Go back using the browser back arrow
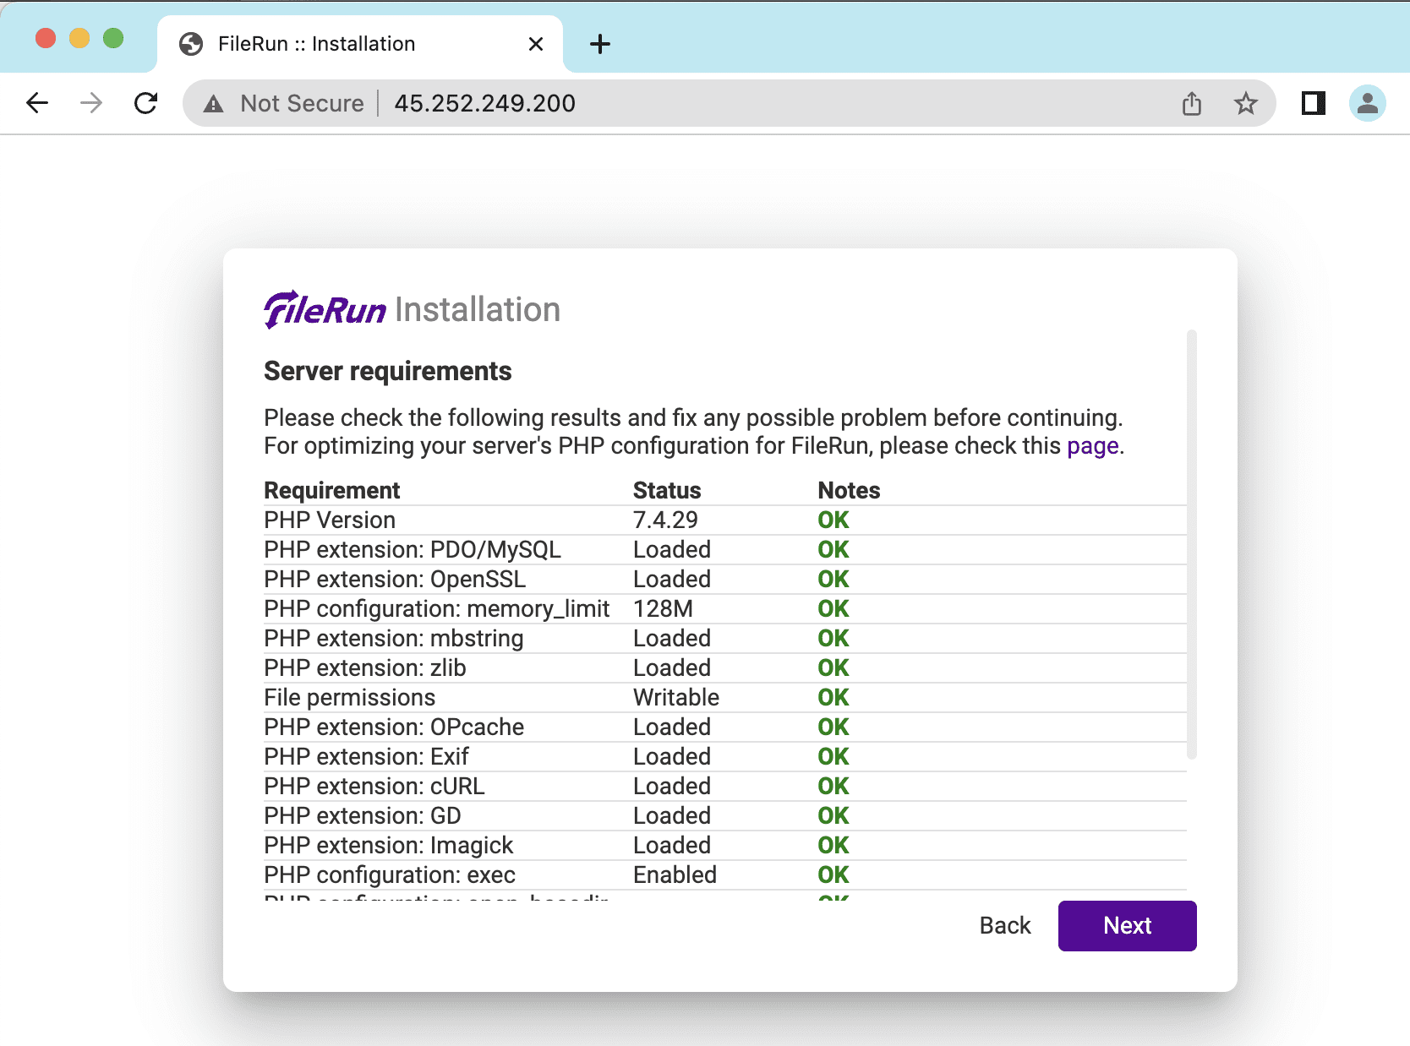This screenshot has height=1046, width=1410. tap(37, 103)
